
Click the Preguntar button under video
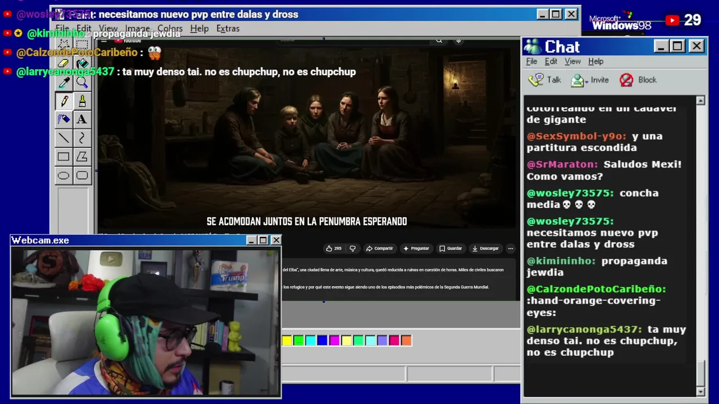tap(416, 248)
